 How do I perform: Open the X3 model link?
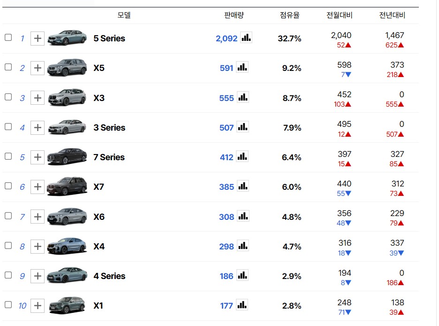(x=99, y=98)
